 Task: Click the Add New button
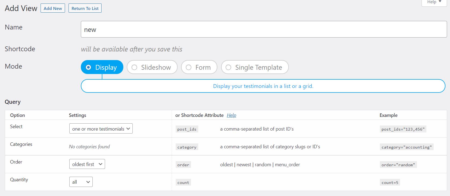(x=53, y=8)
